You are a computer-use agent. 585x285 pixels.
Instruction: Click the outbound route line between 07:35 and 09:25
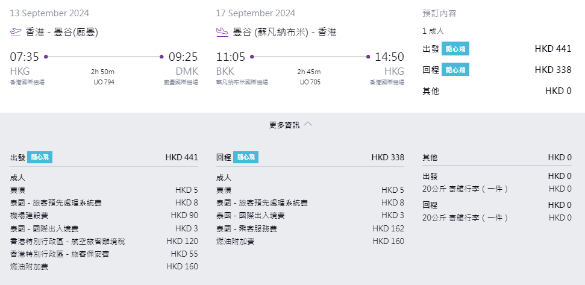pyautogui.click(x=104, y=57)
